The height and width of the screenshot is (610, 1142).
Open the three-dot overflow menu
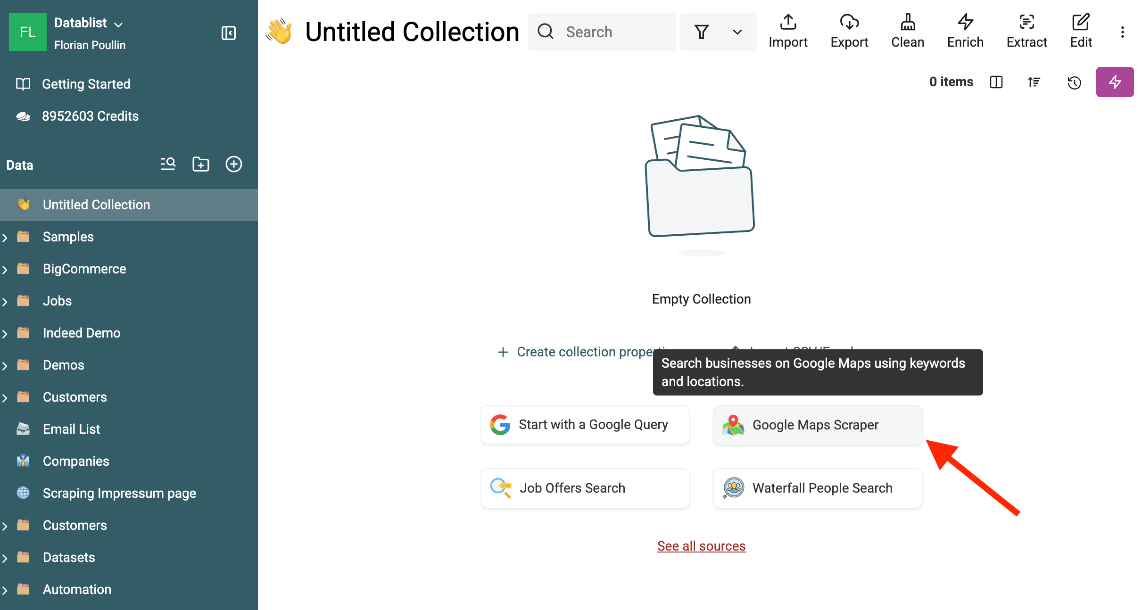1122,31
